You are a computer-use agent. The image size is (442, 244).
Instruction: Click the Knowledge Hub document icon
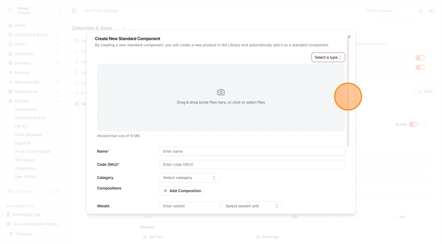(x=8, y=214)
